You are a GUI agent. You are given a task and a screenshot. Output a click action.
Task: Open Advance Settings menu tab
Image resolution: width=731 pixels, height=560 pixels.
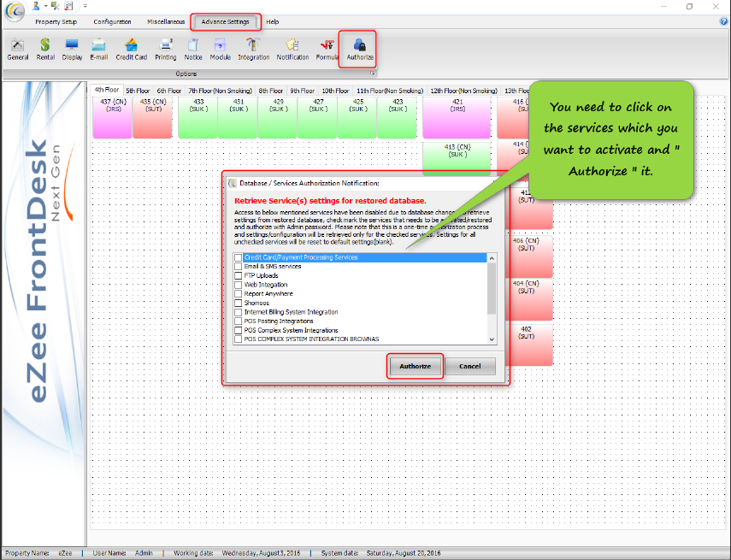[225, 21]
